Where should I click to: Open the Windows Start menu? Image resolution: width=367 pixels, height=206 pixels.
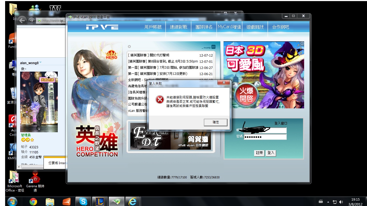(x=12, y=201)
